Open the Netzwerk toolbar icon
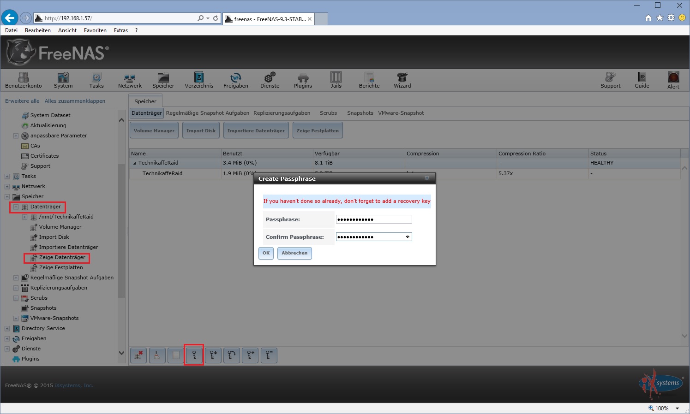Screen dimensions: 690x414 coord(130,80)
